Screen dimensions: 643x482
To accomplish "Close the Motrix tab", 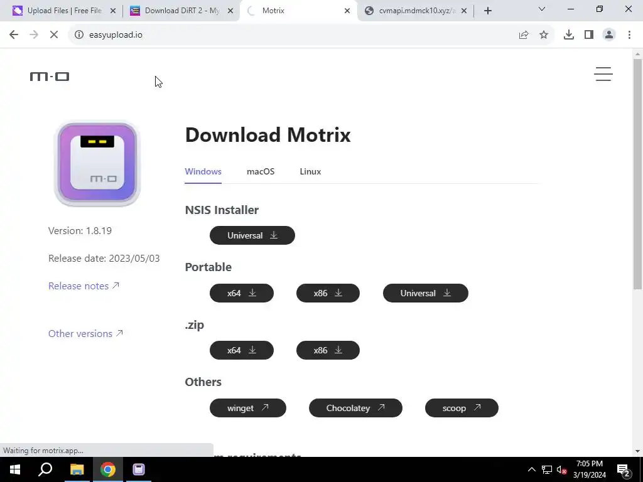I will point(347,11).
